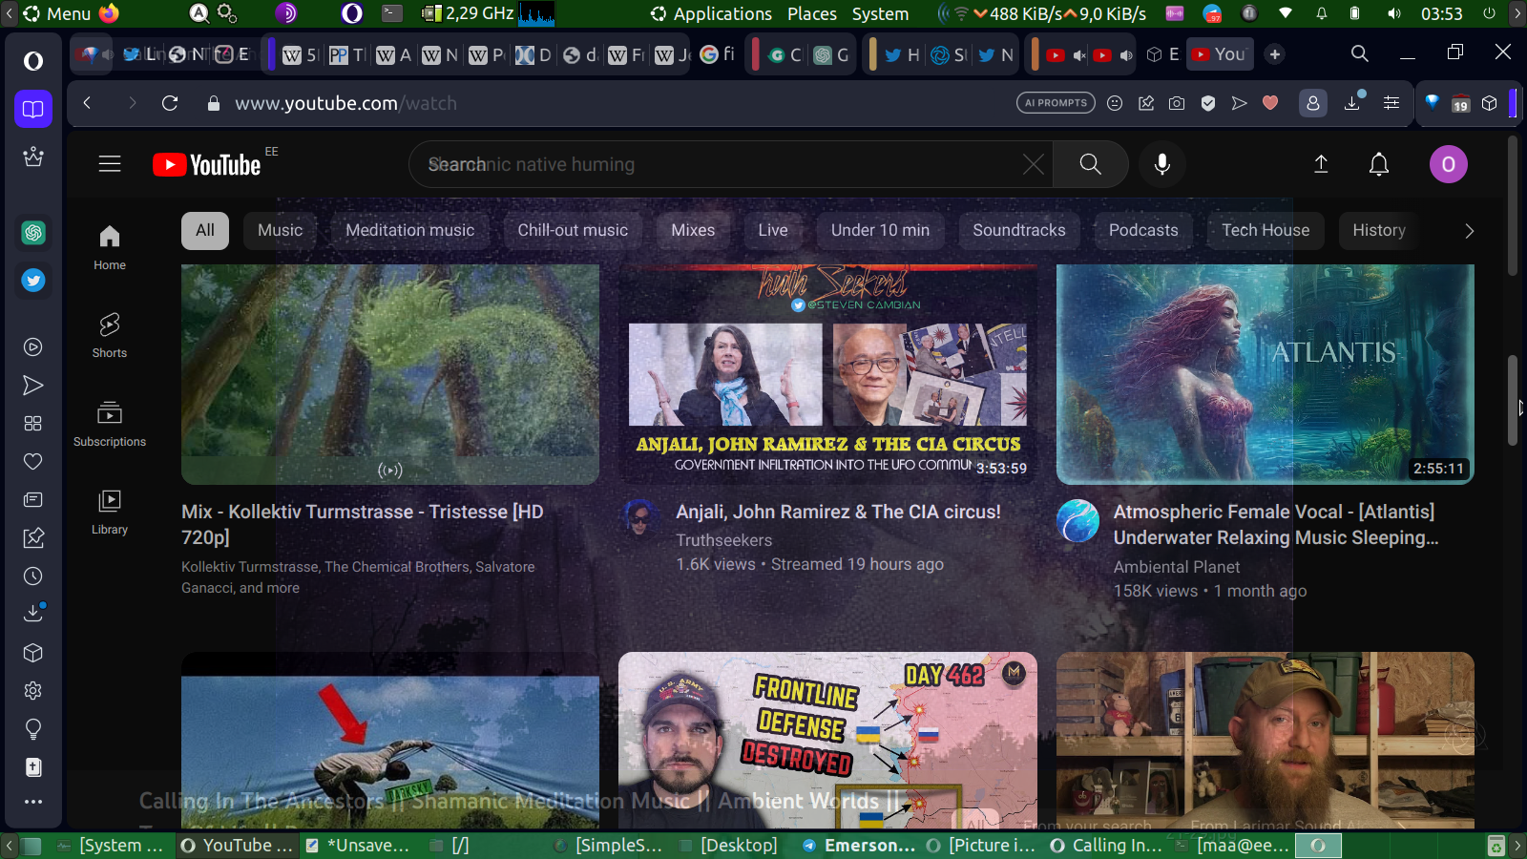Select the Soundtracks filter chip
This screenshot has width=1527, height=859.
pos(1019,231)
